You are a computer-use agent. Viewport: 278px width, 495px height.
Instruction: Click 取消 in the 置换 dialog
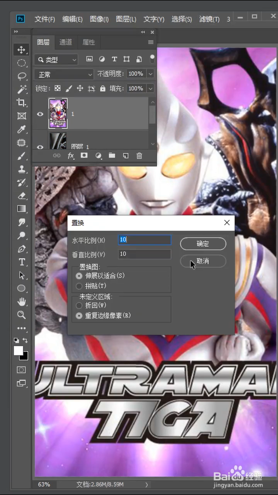click(x=203, y=261)
